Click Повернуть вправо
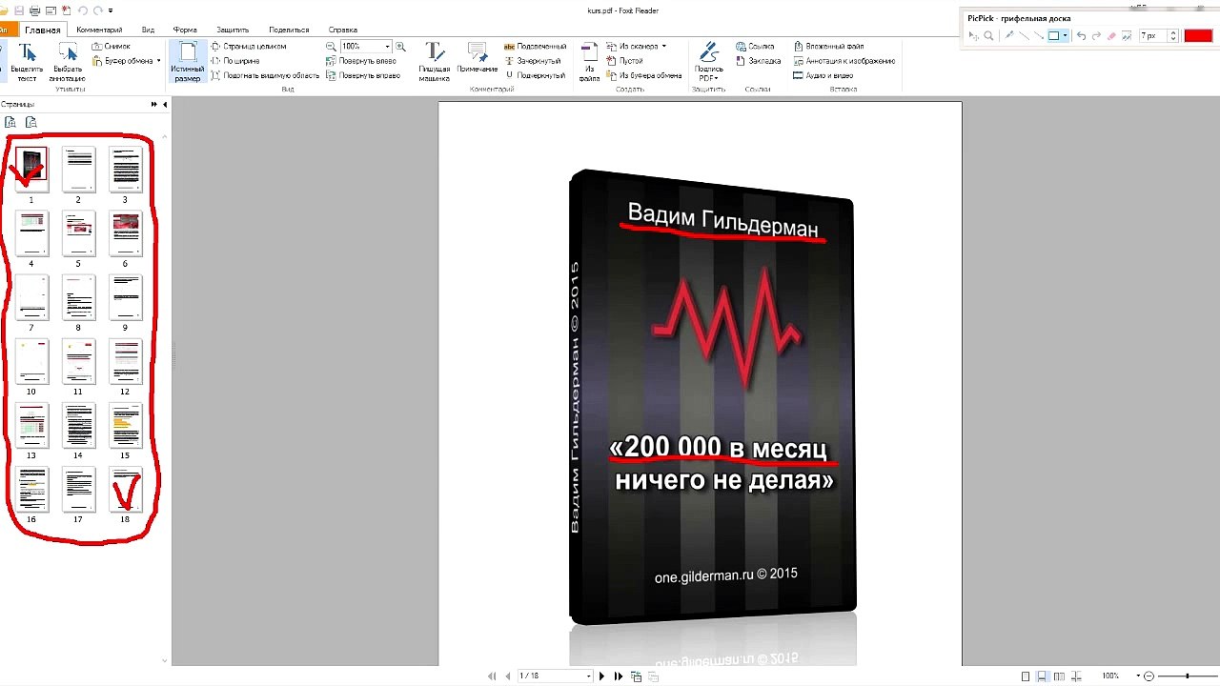This screenshot has width=1220, height=686. tap(362, 75)
